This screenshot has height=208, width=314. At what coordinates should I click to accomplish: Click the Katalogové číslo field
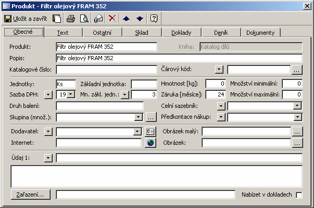[x=107, y=70]
